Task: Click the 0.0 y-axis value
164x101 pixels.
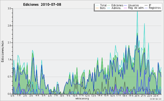Action: (9, 94)
